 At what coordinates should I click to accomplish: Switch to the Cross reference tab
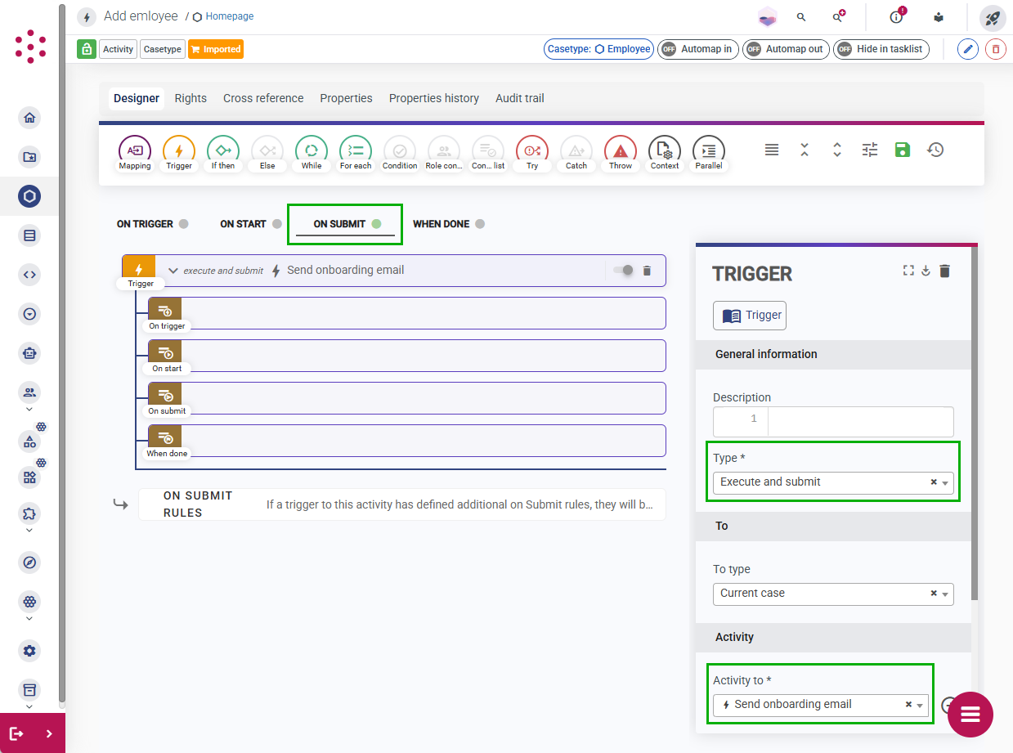[x=263, y=98]
